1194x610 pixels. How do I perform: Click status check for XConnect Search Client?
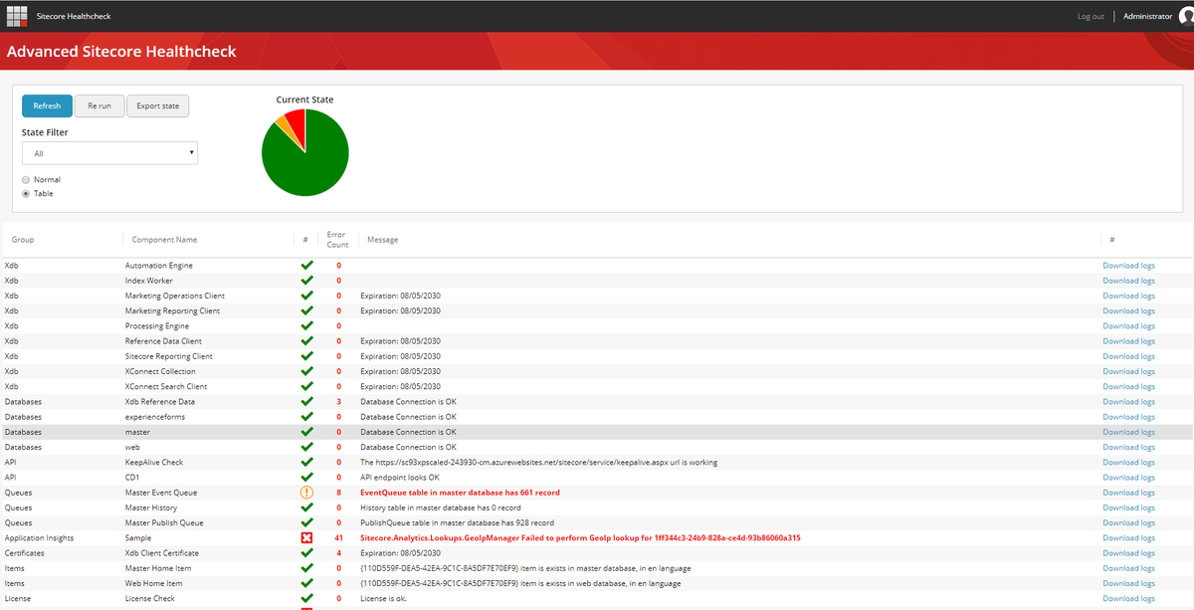pos(306,386)
